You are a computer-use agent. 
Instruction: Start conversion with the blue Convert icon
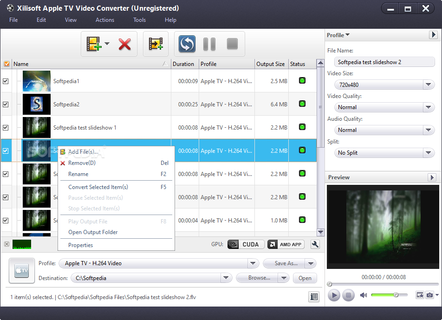pyautogui.click(x=187, y=44)
